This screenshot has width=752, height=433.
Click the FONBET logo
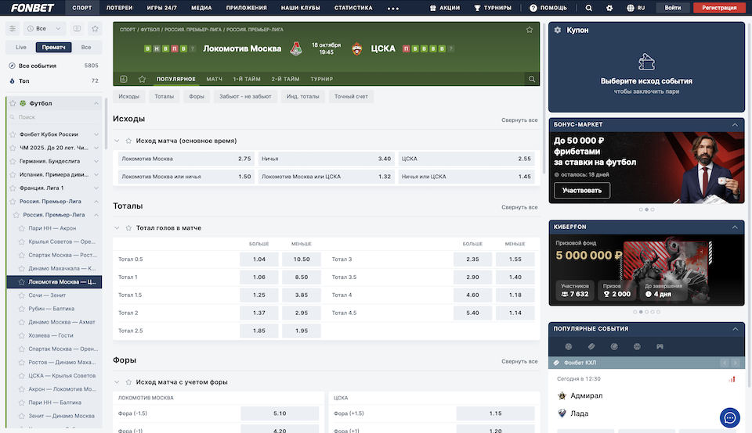(x=33, y=8)
